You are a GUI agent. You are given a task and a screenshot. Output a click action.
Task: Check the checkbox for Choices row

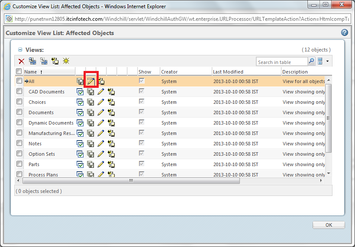pyautogui.click(x=19, y=102)
